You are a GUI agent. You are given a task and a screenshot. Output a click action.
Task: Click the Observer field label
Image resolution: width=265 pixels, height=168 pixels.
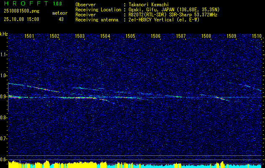point(86,5)
